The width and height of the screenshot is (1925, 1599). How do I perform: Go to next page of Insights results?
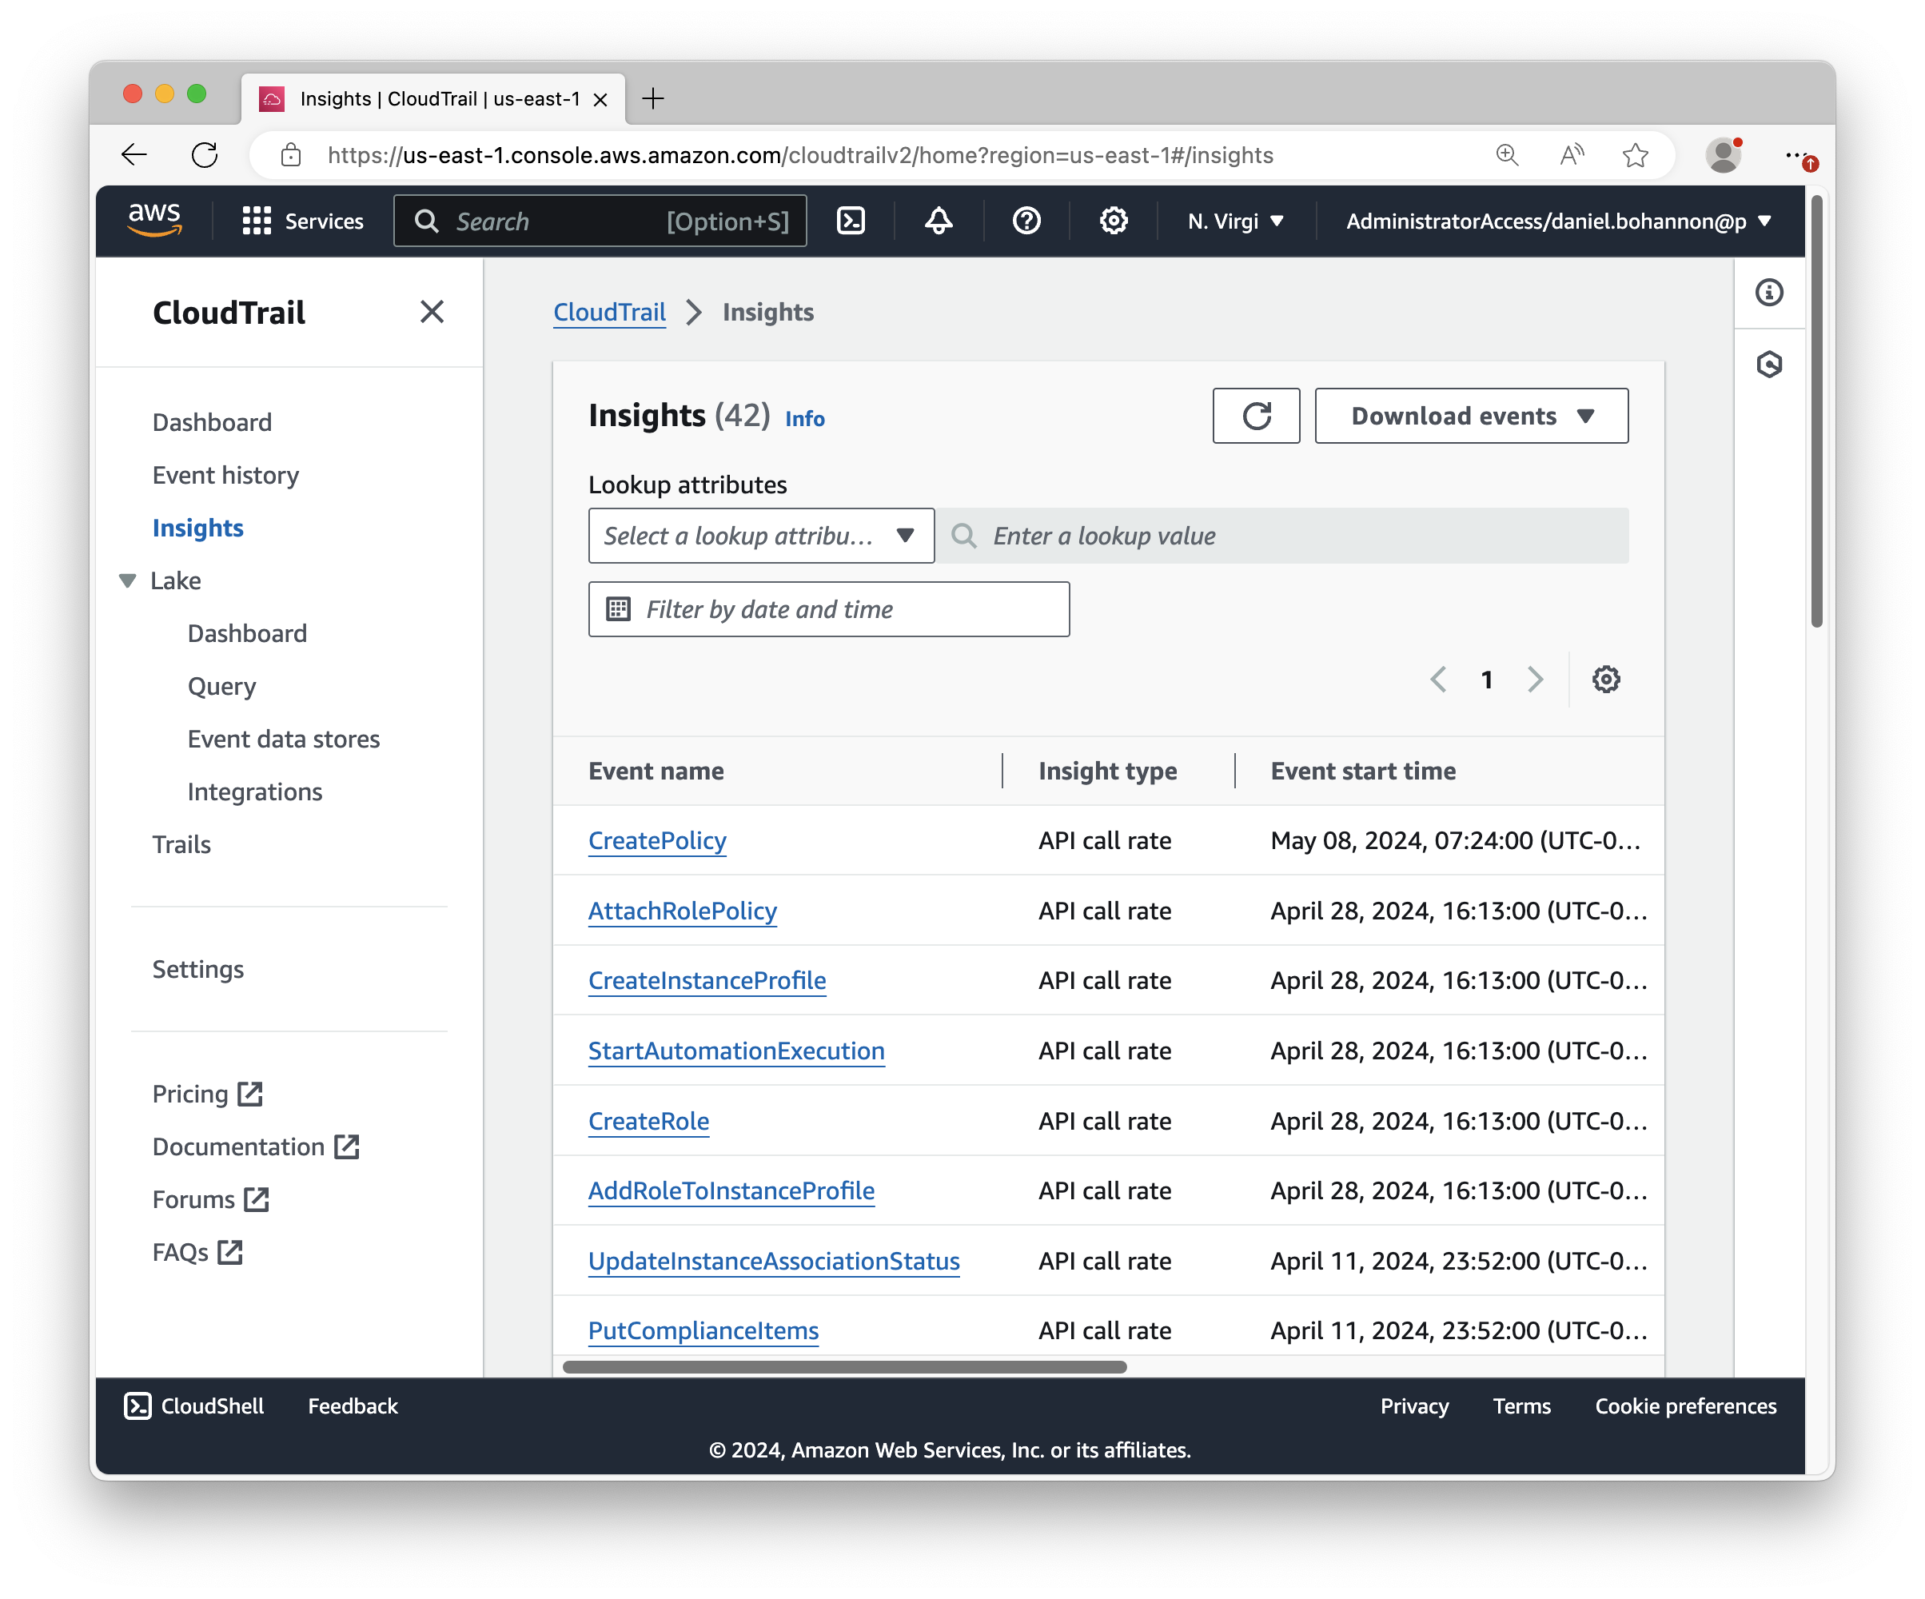(x=1535, y=679)
